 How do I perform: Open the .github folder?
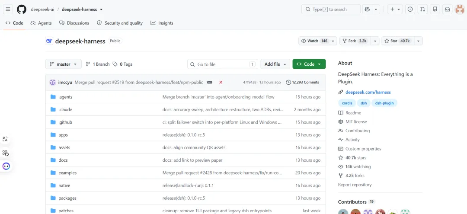[65, 122]
